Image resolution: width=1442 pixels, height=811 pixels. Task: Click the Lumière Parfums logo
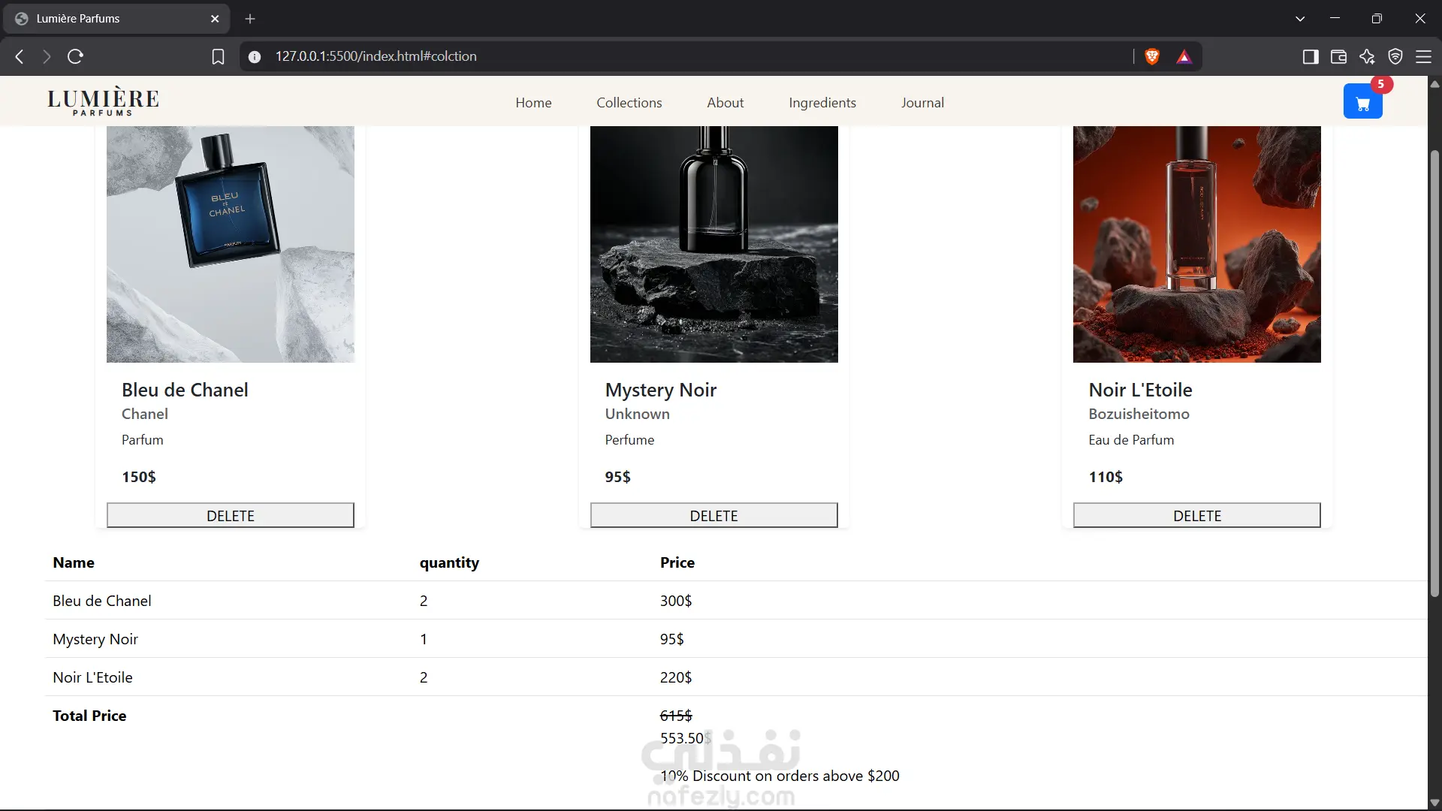[103, 101]
